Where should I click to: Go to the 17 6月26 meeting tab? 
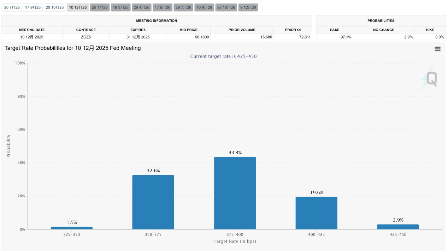(163, 7)
